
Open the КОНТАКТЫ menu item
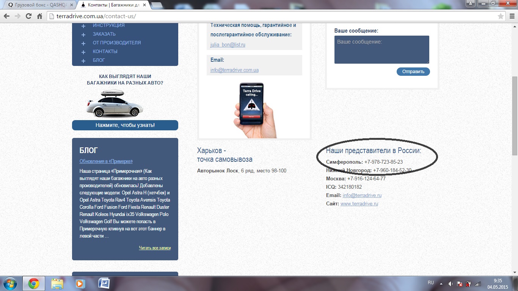[x=105, y=52]
